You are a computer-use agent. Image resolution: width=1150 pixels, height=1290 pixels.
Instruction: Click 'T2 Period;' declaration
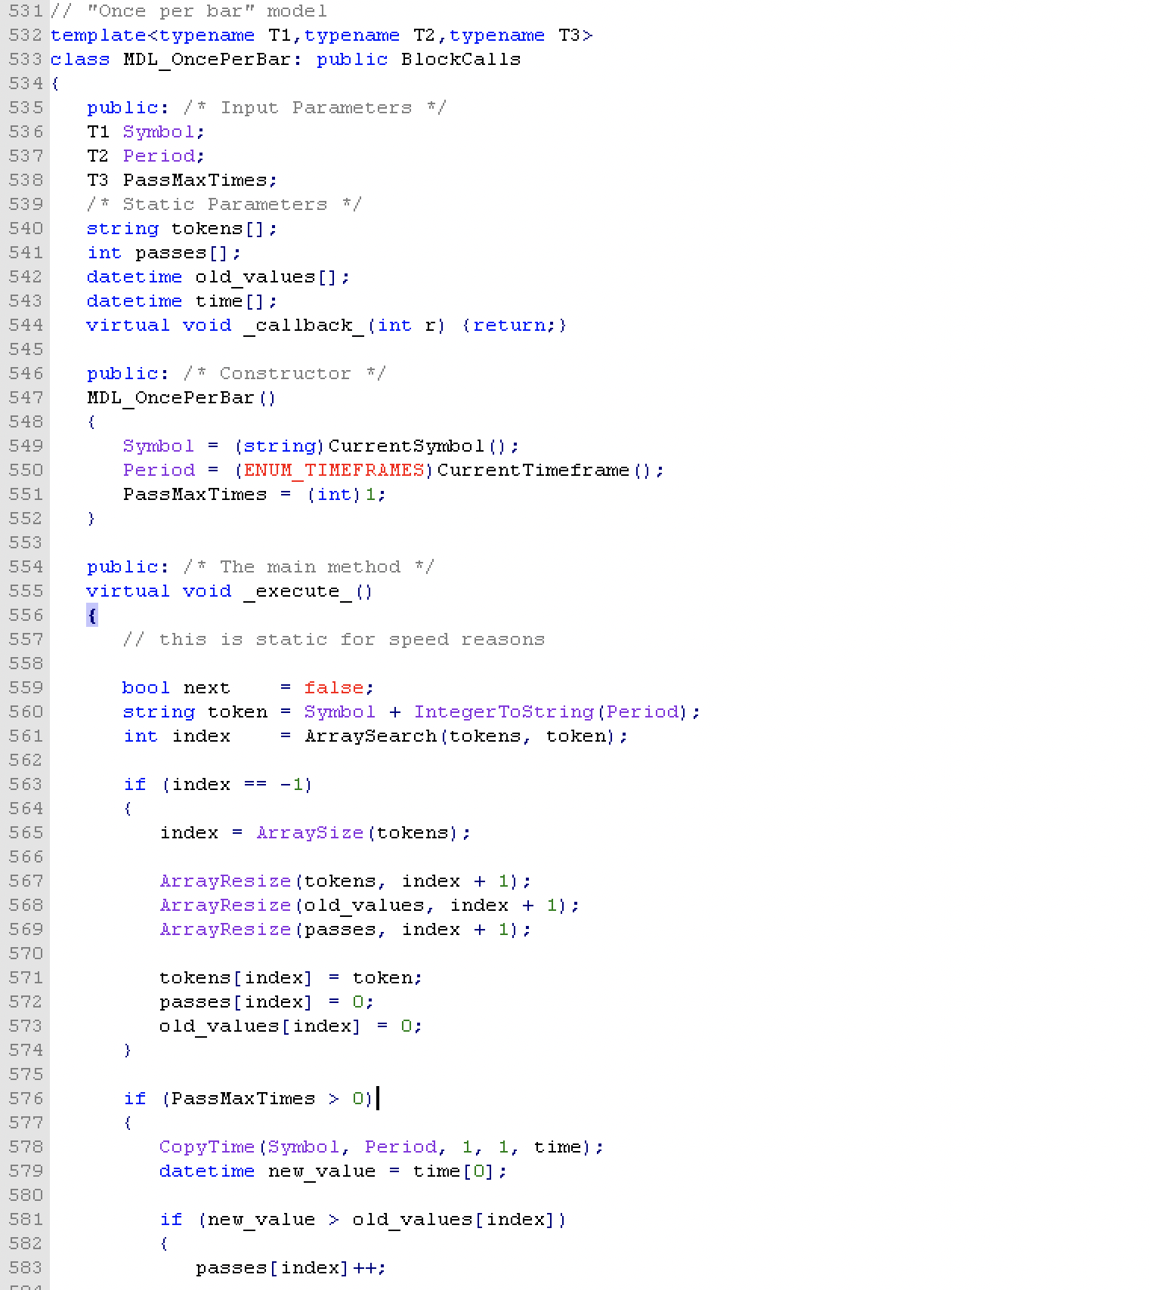click(x=146, y=156)
